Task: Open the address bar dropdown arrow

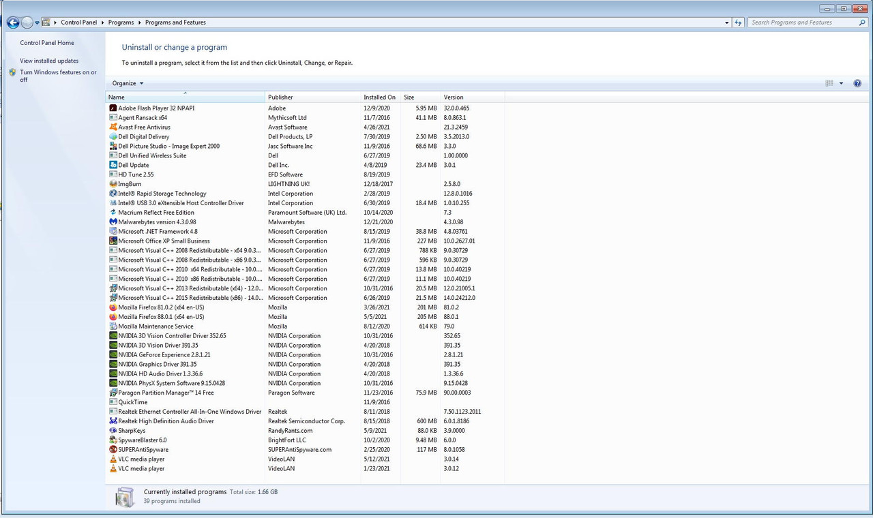Action: pyautogui.click(x=726, y=22)
